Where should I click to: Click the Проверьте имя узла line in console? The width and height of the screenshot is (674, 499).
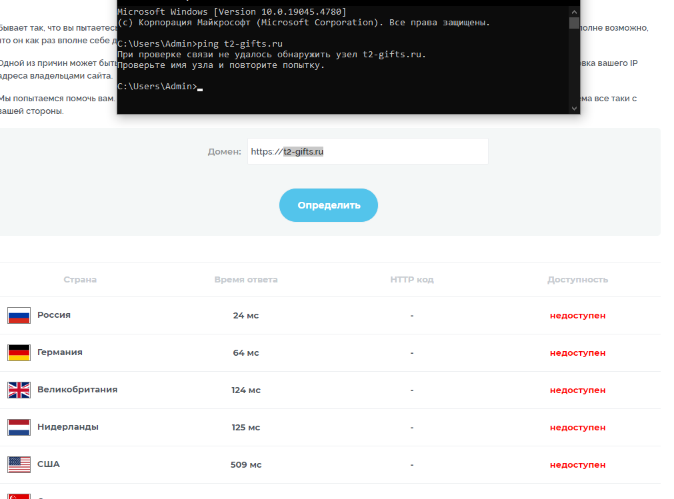coord(221,65)
